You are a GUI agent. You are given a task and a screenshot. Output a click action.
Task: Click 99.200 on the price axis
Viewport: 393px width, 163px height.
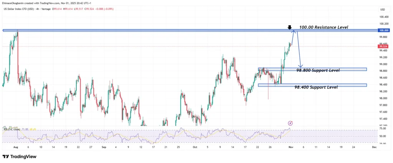383,58
